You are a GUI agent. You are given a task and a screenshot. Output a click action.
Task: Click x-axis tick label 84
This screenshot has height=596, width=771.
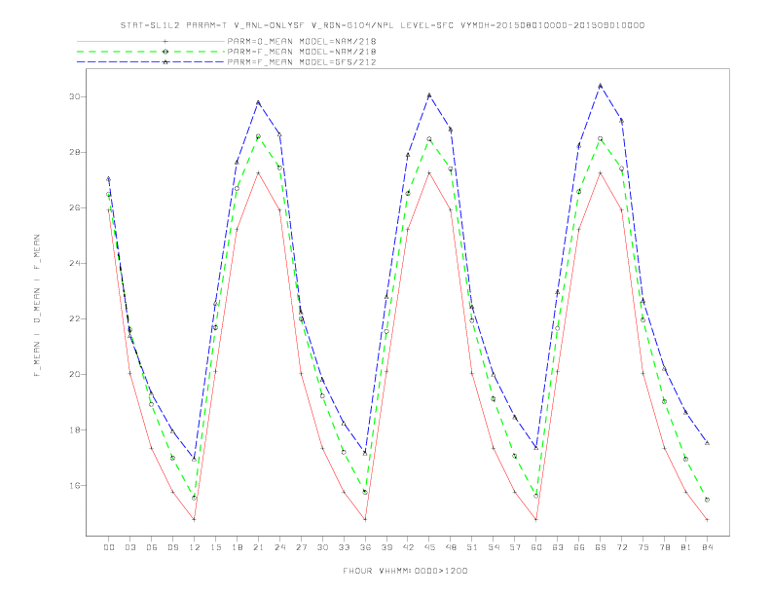(x=707, y=547)
